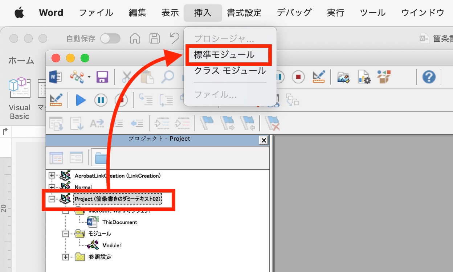The width and height of the screenshot is (453, 272).
Task: Open the ファイル menu in menu bar
Action: [96, 13]
